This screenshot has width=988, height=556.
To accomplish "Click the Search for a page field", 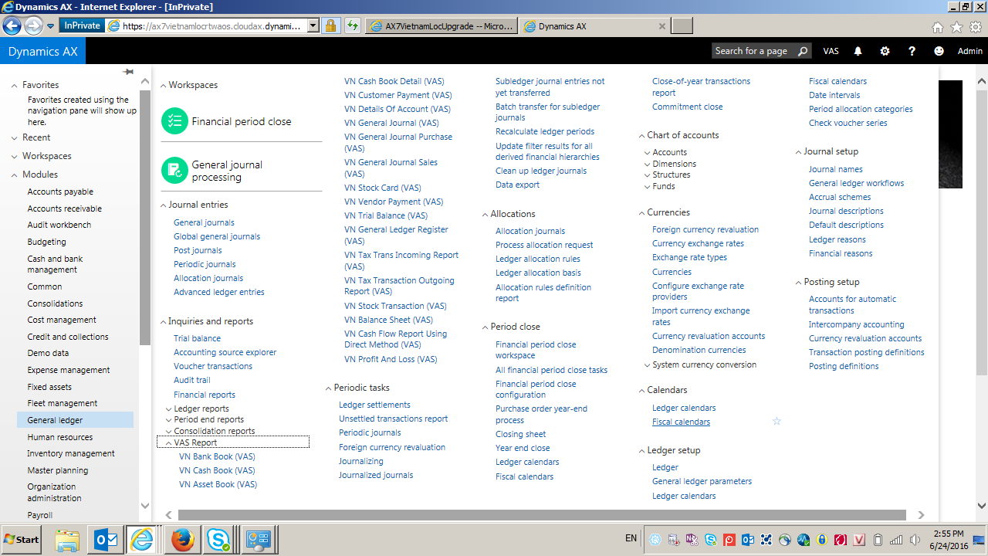I will tap(753, 51).
